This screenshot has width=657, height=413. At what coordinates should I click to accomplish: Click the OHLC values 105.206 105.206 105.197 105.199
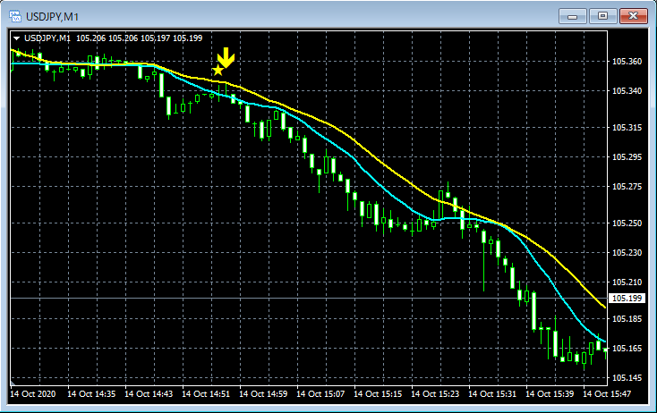pos(139,38)
